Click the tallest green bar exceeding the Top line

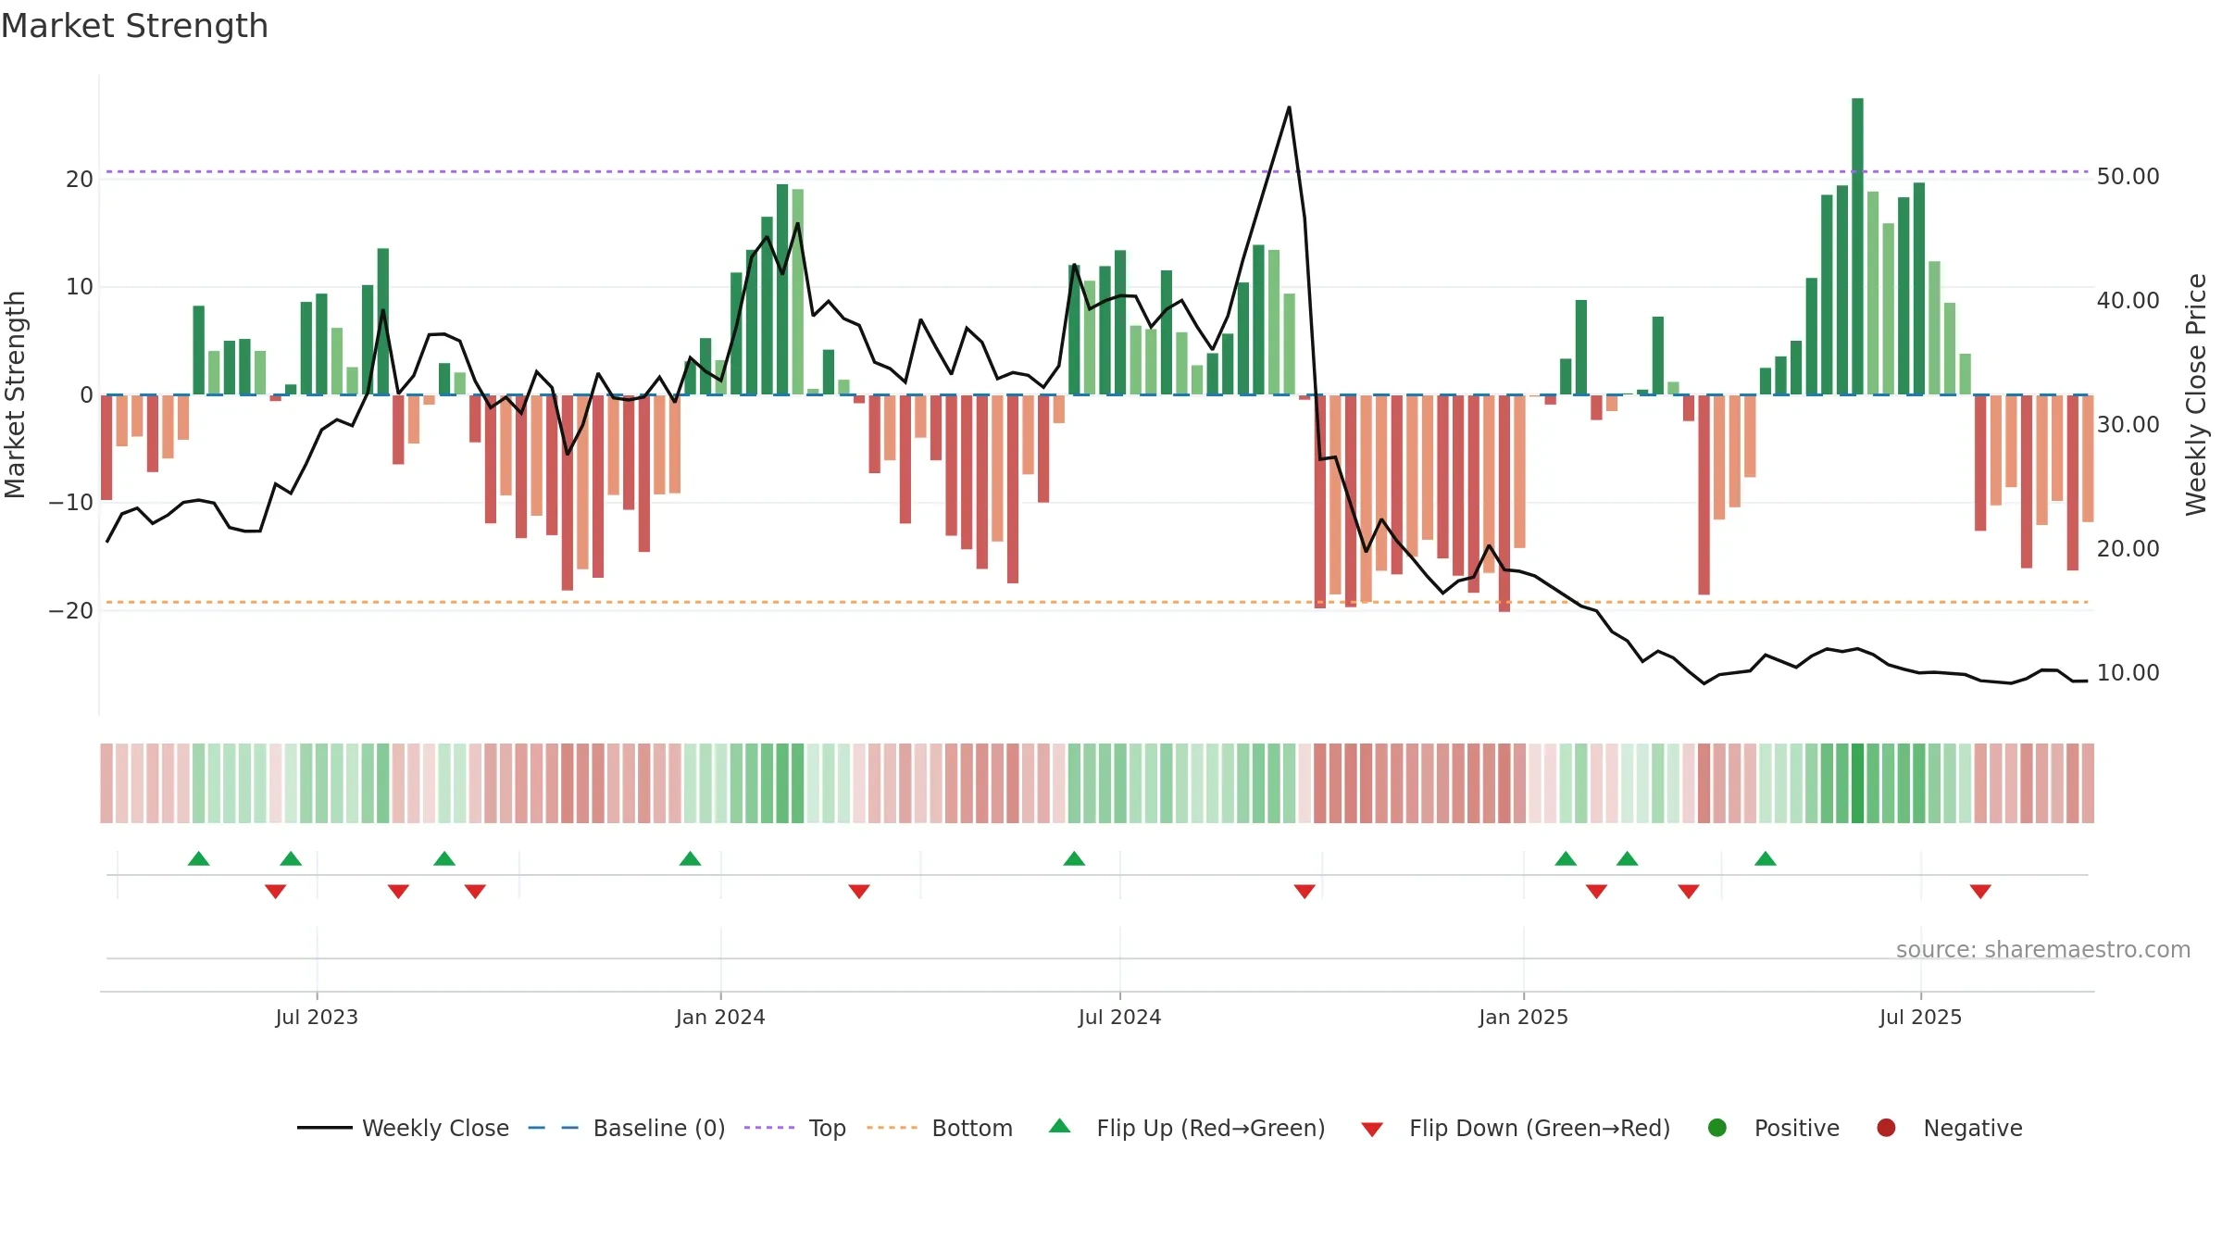[x=1857, y=246]
